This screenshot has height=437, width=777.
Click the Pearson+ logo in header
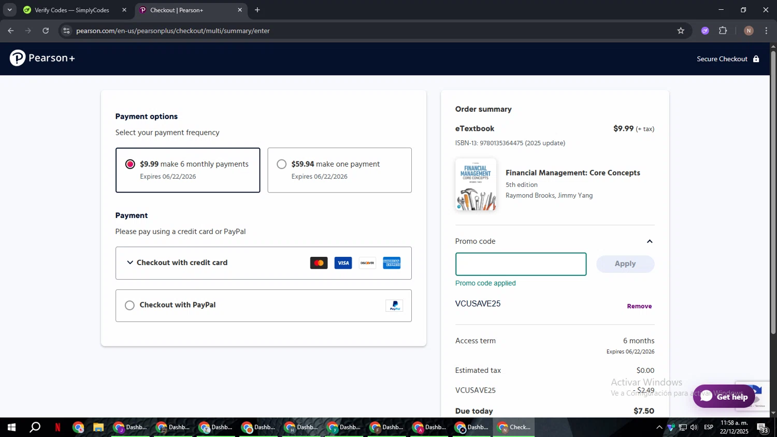(42, 58)
